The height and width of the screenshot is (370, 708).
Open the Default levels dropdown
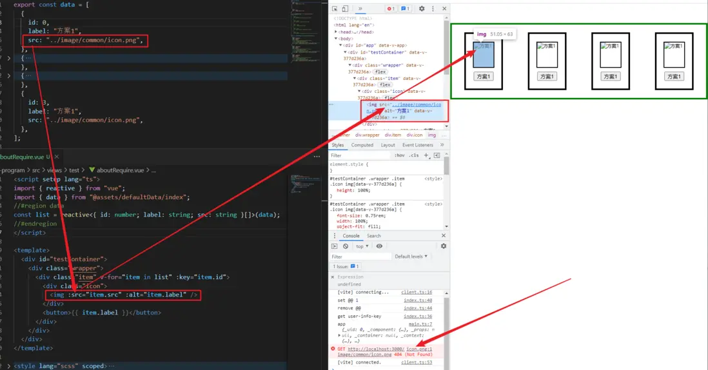click(411, 257)
